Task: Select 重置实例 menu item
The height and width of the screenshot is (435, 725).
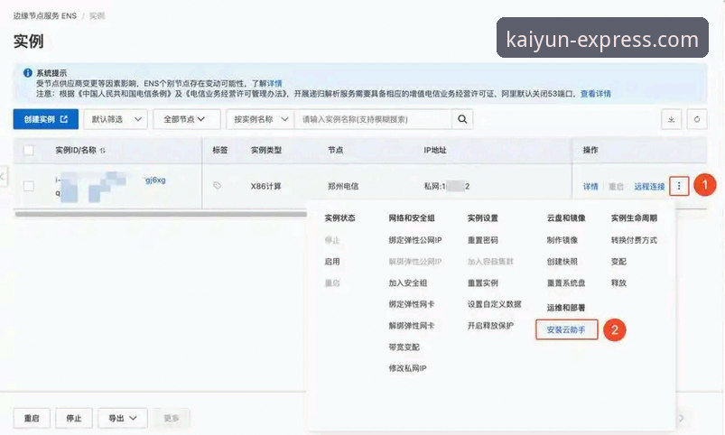Action: coord(483,282)
